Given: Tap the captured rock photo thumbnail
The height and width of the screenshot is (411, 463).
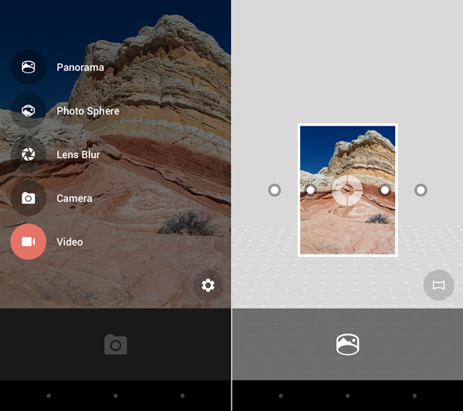Looking at the screenshot, I should point(347,190).
